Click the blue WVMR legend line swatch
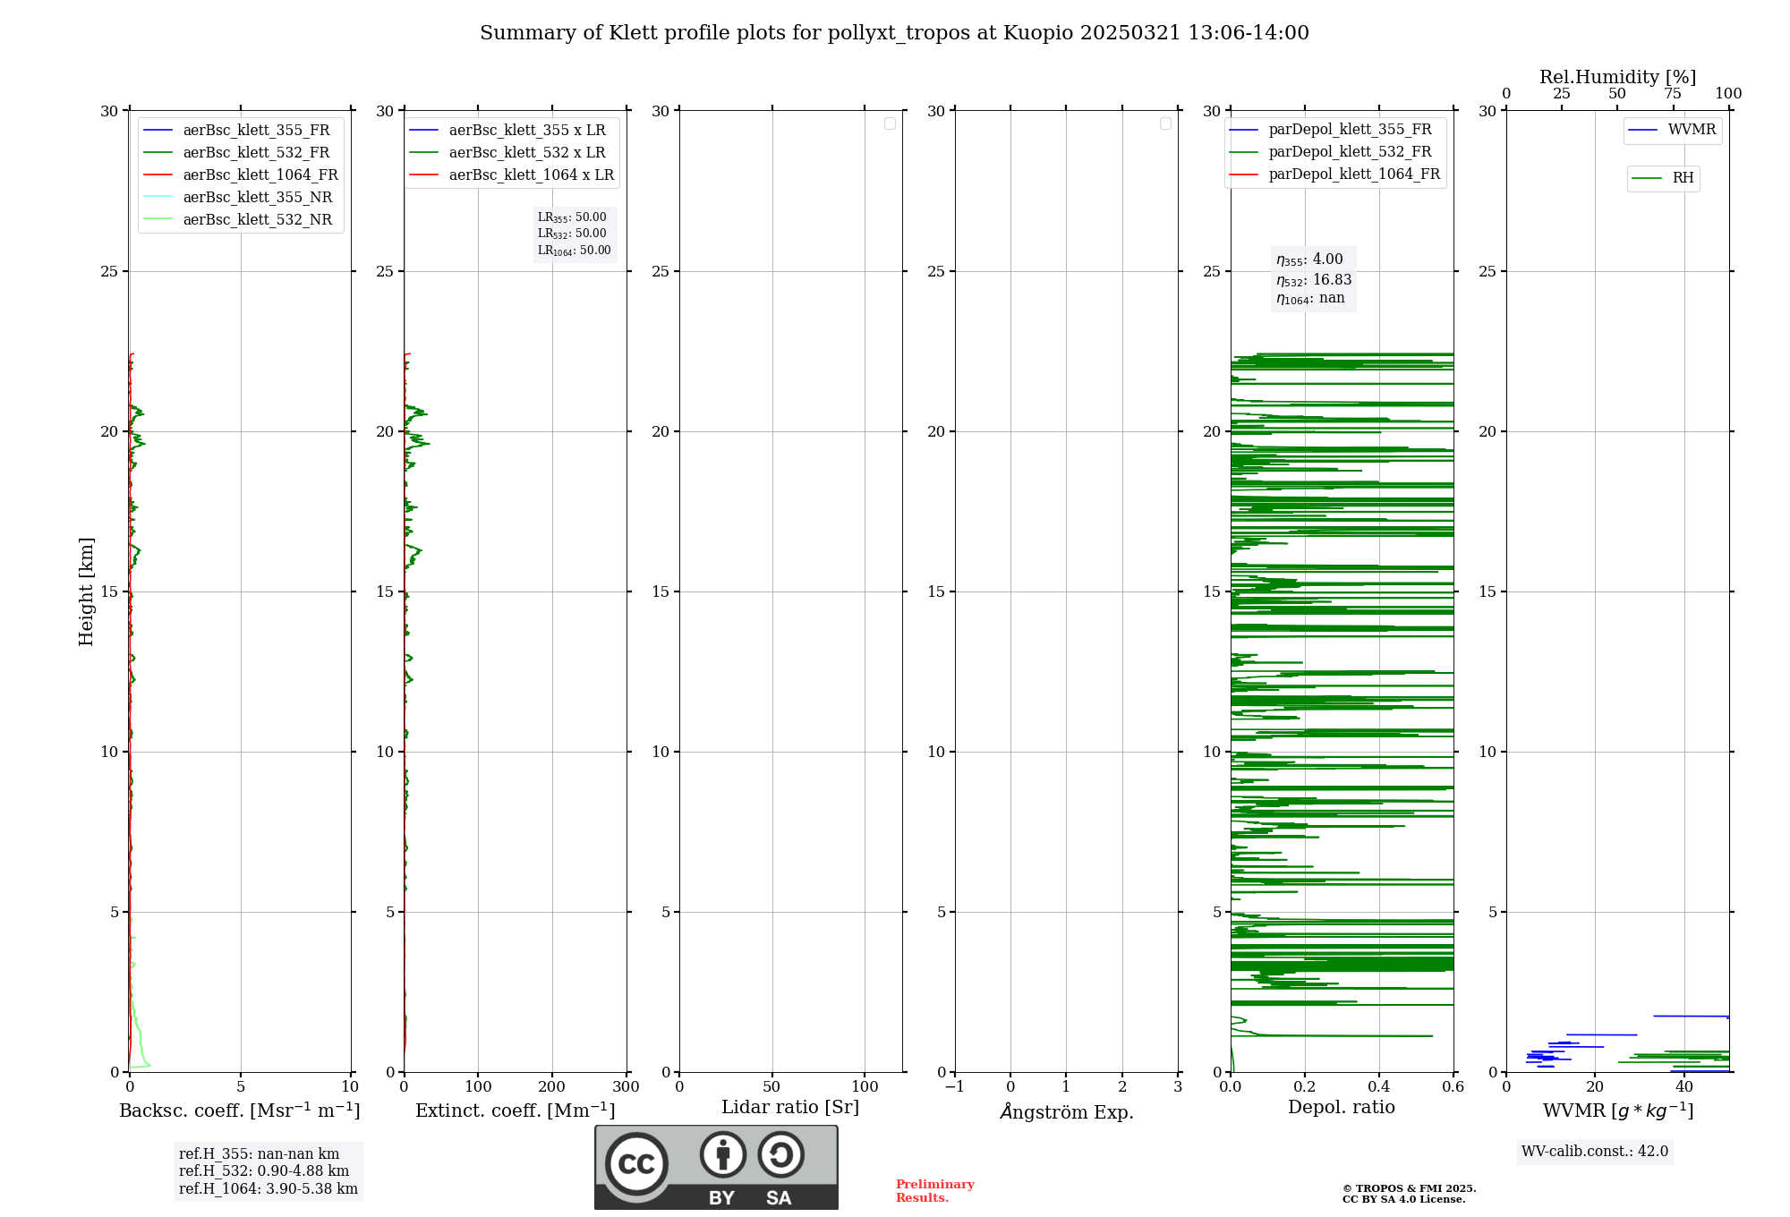1790x1217 pixels. 1643,131
